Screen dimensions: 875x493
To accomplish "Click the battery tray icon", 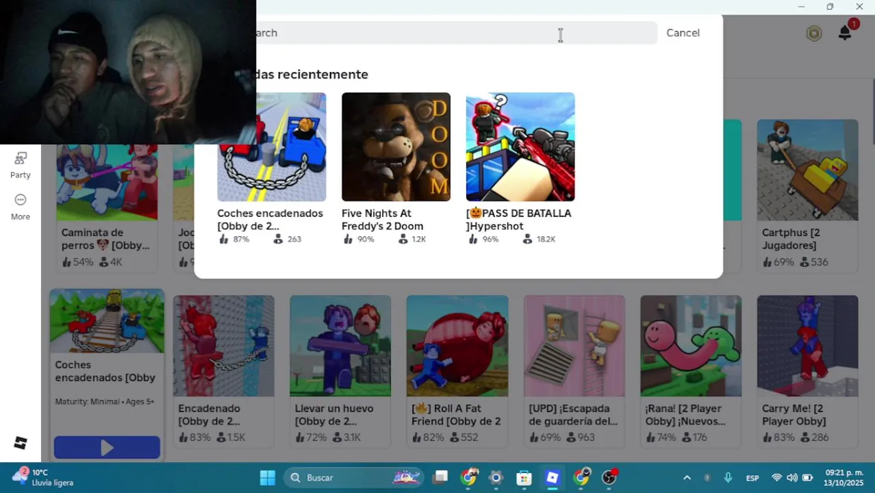I will coord(807,478).
